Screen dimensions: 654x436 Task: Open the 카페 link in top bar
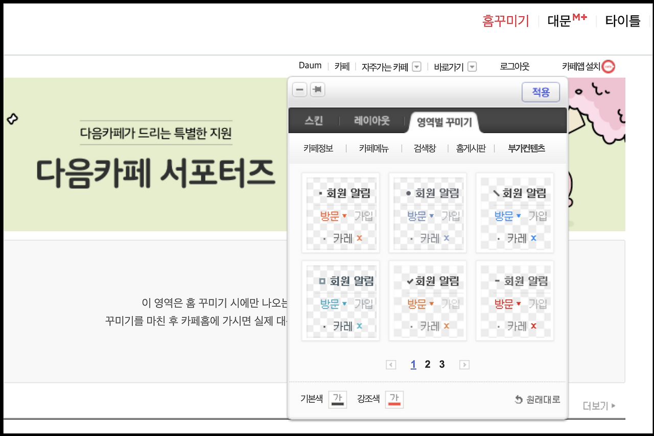[x=342, y=66]
